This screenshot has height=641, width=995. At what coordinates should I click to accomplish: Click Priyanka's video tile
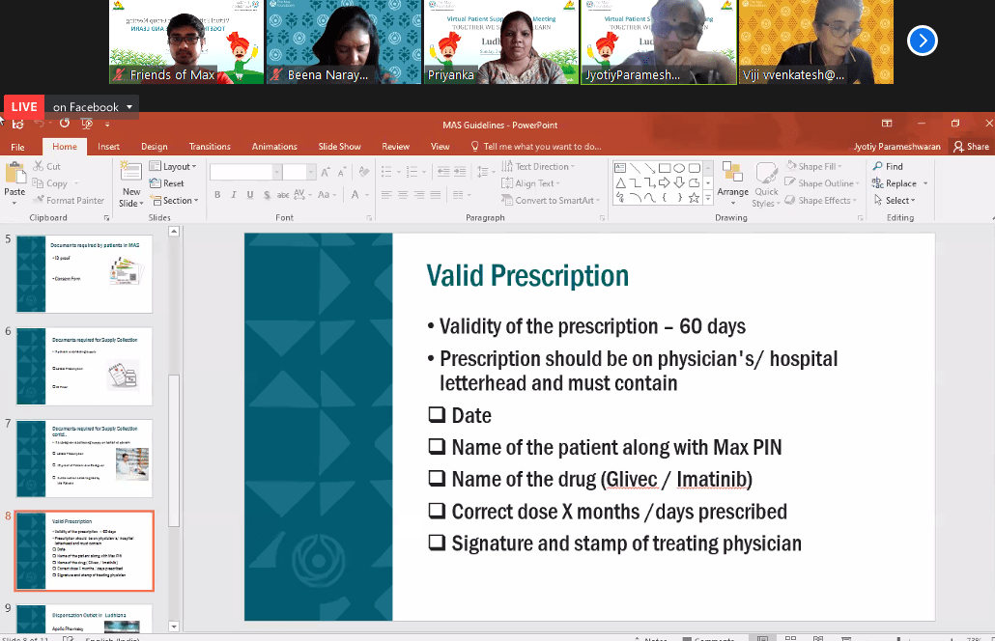pyautogui.click(x=500, y=42)
